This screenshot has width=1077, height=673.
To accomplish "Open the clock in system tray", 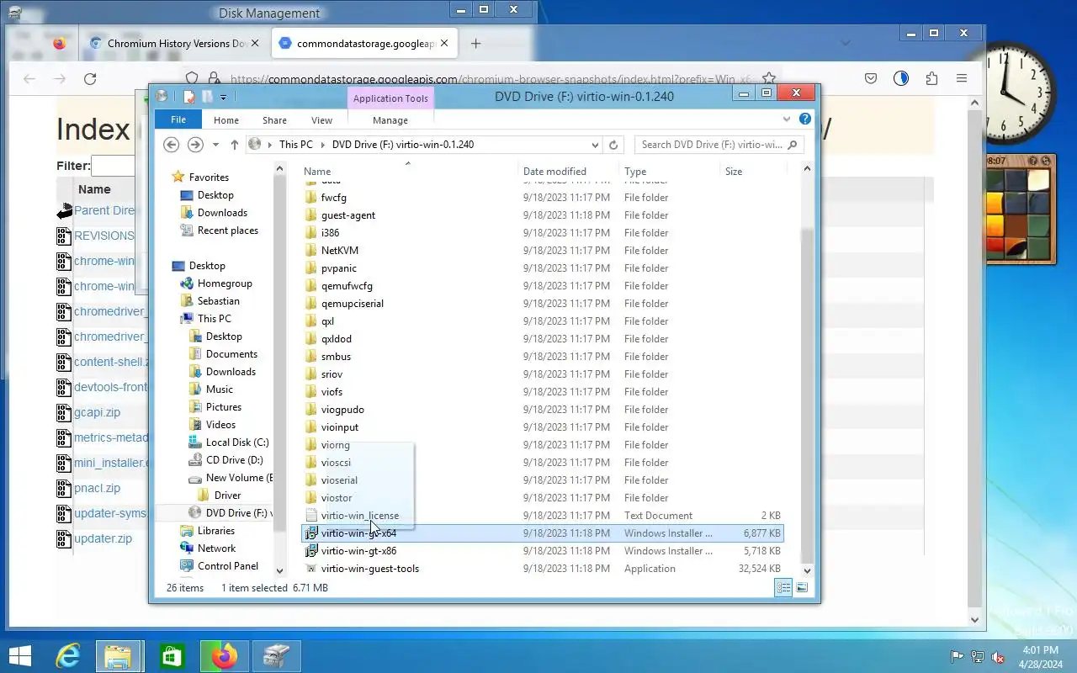I will 1041,656.
